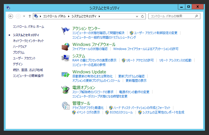Expand arrow after コントロール パネル breadcrumb
The image size is (209, 135).
pyautogui.click(x=69, y=16)
